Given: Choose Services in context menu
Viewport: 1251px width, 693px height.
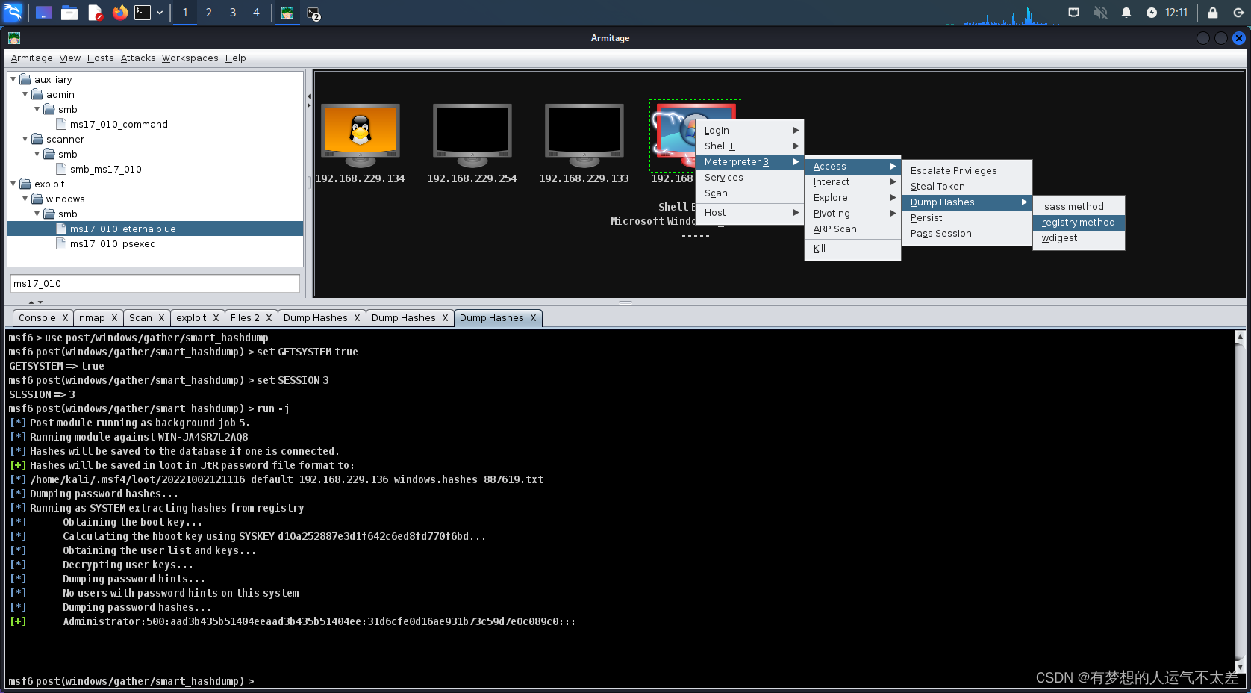Looking at the screenshot, I should point(749,178).
